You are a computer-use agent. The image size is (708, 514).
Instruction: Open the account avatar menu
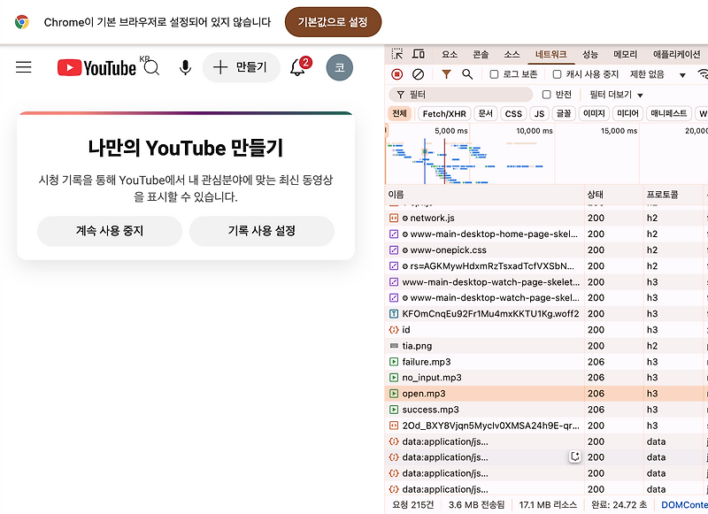point(340,67)
